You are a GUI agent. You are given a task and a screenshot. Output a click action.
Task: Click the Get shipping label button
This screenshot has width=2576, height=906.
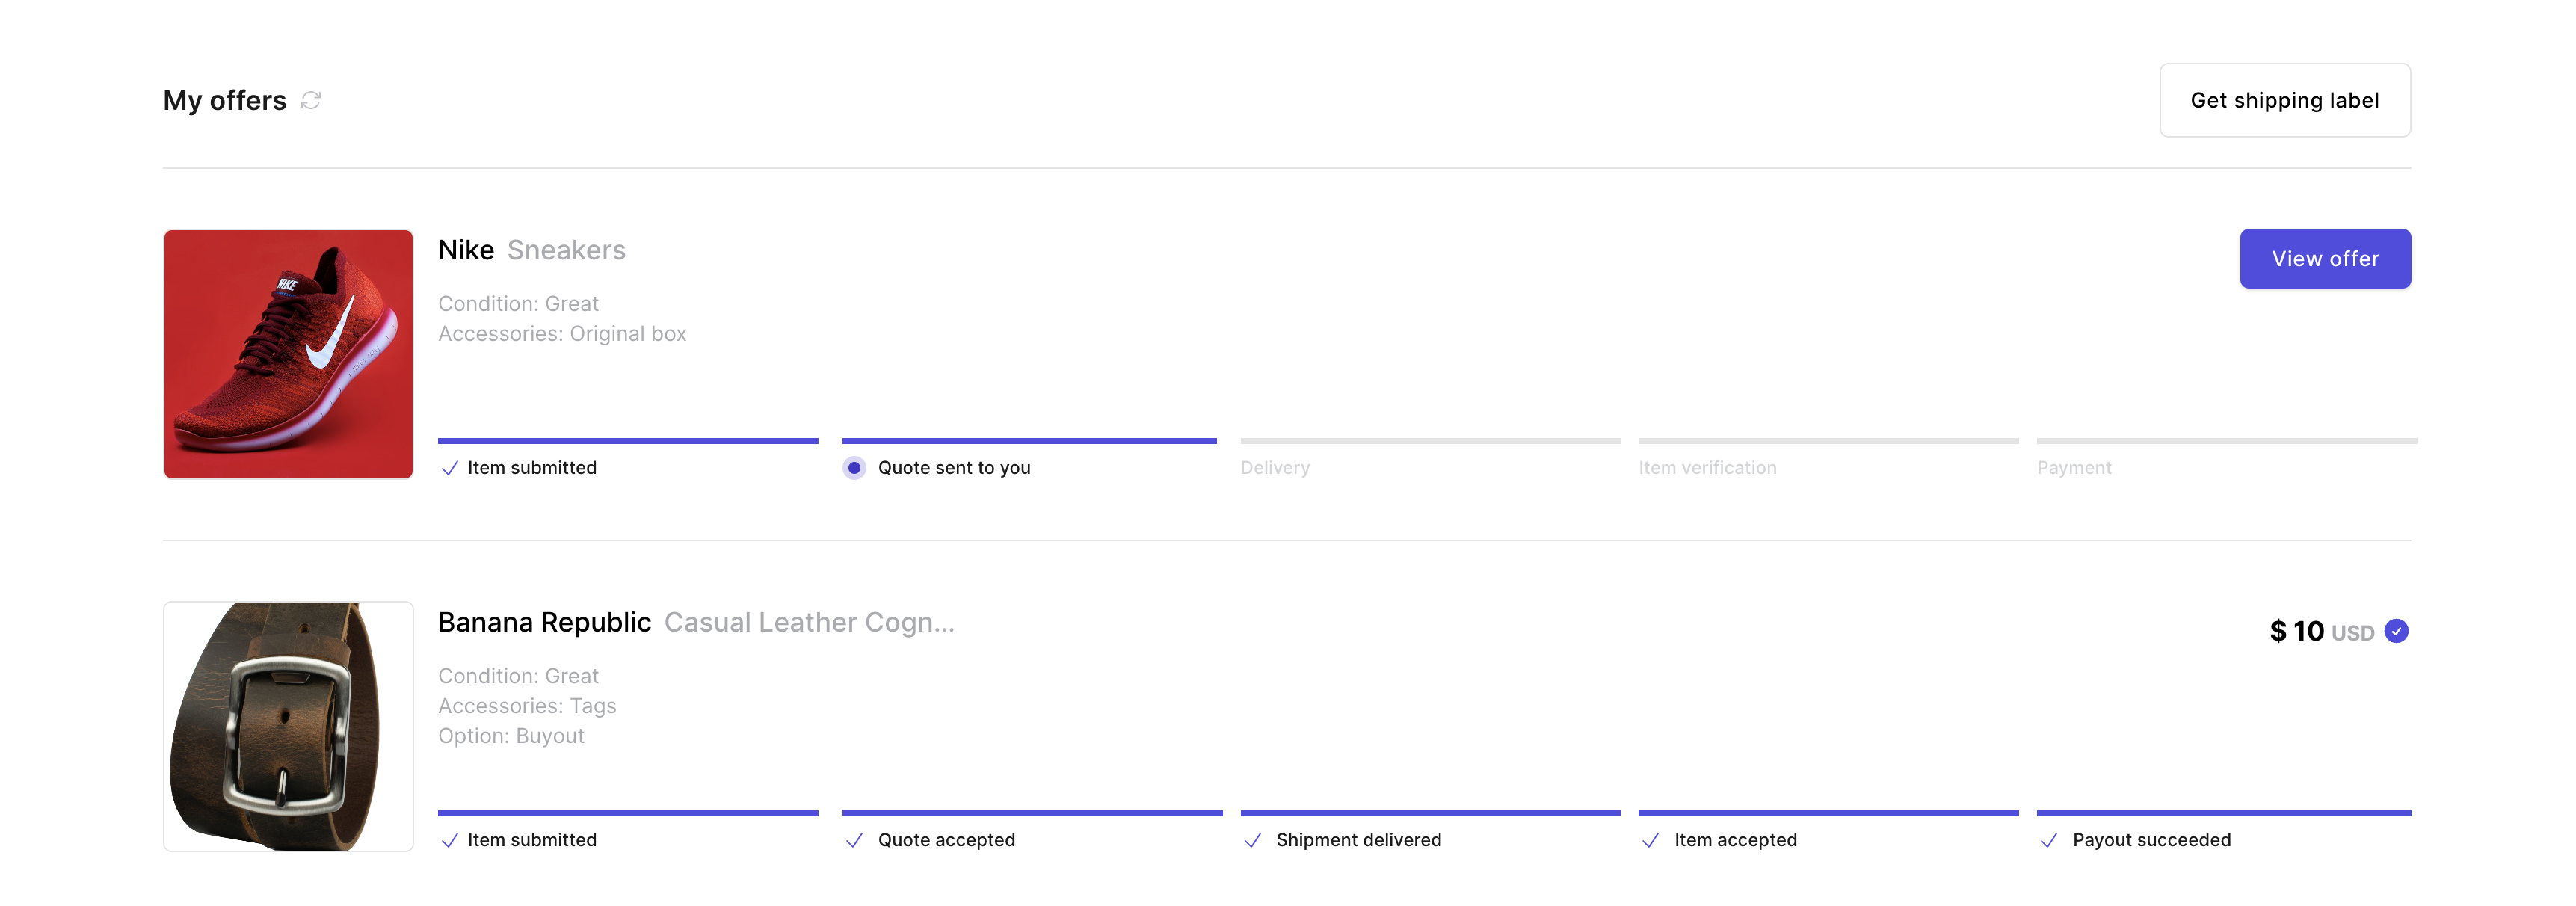2284,100
